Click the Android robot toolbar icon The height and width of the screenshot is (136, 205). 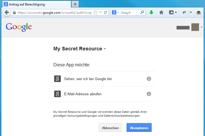(198, 12)
